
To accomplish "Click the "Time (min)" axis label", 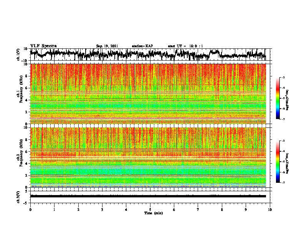I will pyautogui.click(x=154, y=213).
